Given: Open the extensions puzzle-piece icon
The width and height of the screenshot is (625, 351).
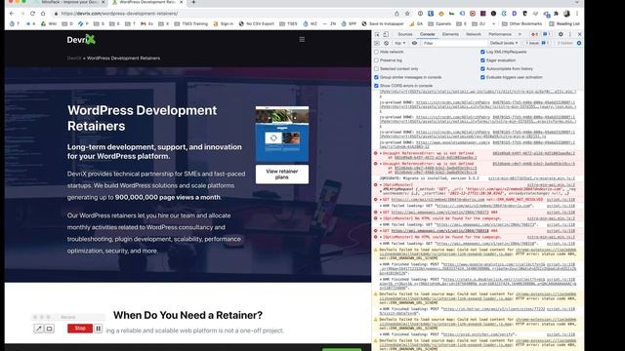Looking at the screenshot, I should pyautogui.click(x=556, y=13).
